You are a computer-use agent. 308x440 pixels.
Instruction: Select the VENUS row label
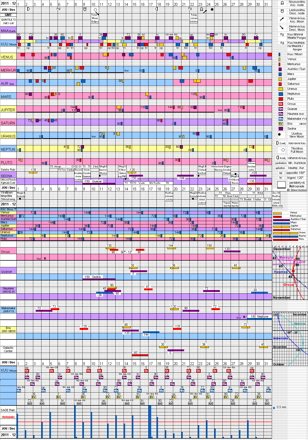click(7, 57)
